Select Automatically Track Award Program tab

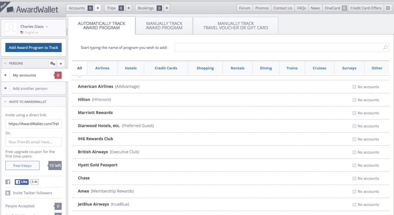pos(102,26)
